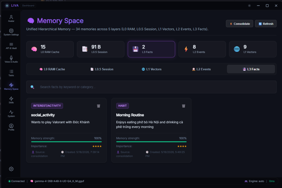Screen dimensions: 282x188
Task: Click the purple brain Memory Space icon
Action: pyautogui.click(x=31, y=21)
